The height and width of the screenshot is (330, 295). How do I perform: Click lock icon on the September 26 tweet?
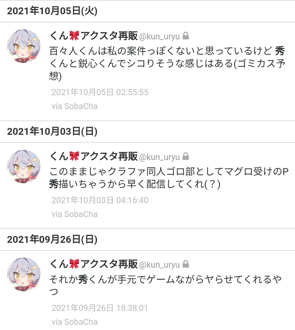(185, 264)
